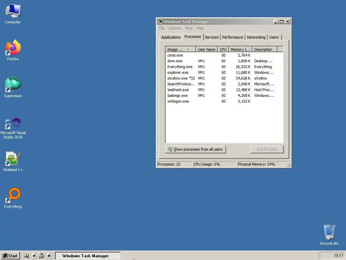The height and width of the screenshot is (260, 346).
Task: Click the Processes tab
Action: [x=193, y=37]
